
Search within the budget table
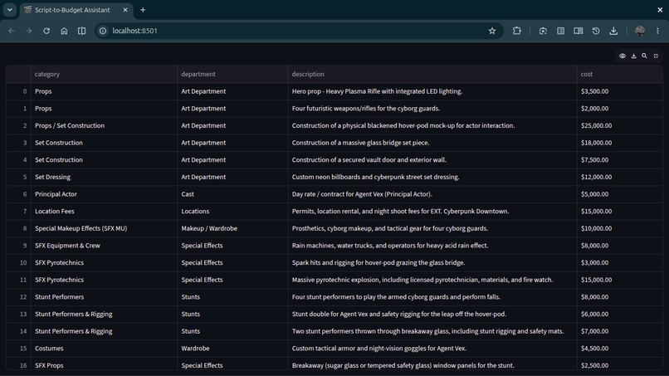[x=645, y=56]
